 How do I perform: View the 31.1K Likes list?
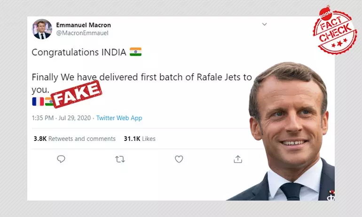(140, 139)
